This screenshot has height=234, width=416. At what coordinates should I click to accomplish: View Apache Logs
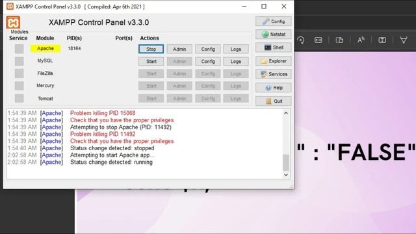click(235, 49)
